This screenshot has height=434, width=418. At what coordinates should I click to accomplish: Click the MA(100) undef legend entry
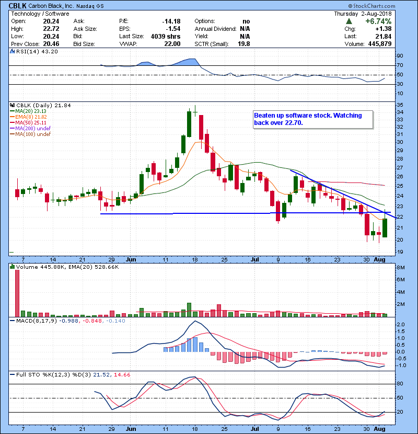[31, 134]
